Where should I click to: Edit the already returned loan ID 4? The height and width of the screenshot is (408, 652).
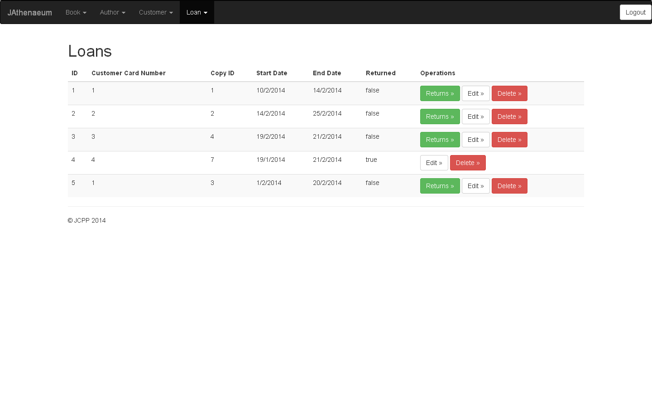click(x=434, y=163)
